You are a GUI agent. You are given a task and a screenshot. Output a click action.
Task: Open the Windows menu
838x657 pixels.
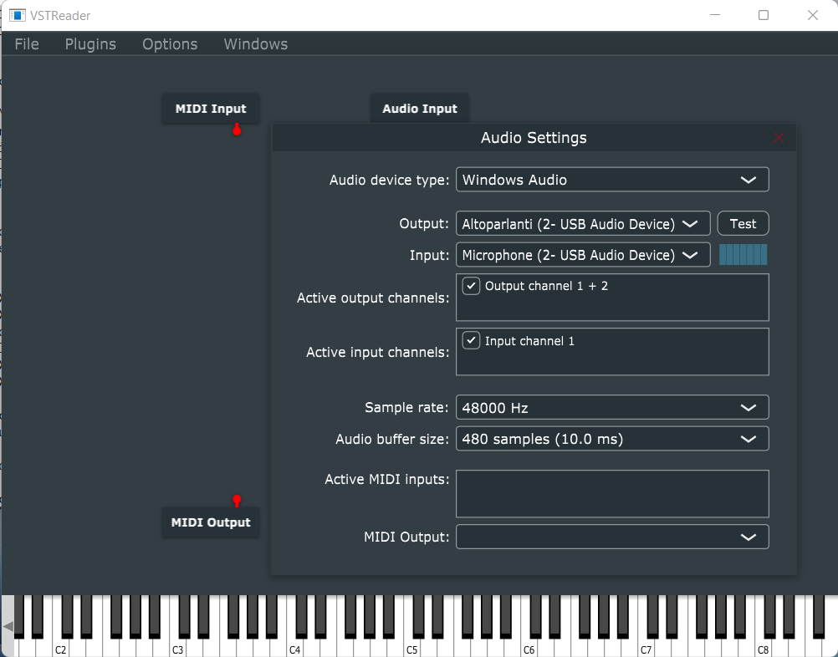pos(255,43)
